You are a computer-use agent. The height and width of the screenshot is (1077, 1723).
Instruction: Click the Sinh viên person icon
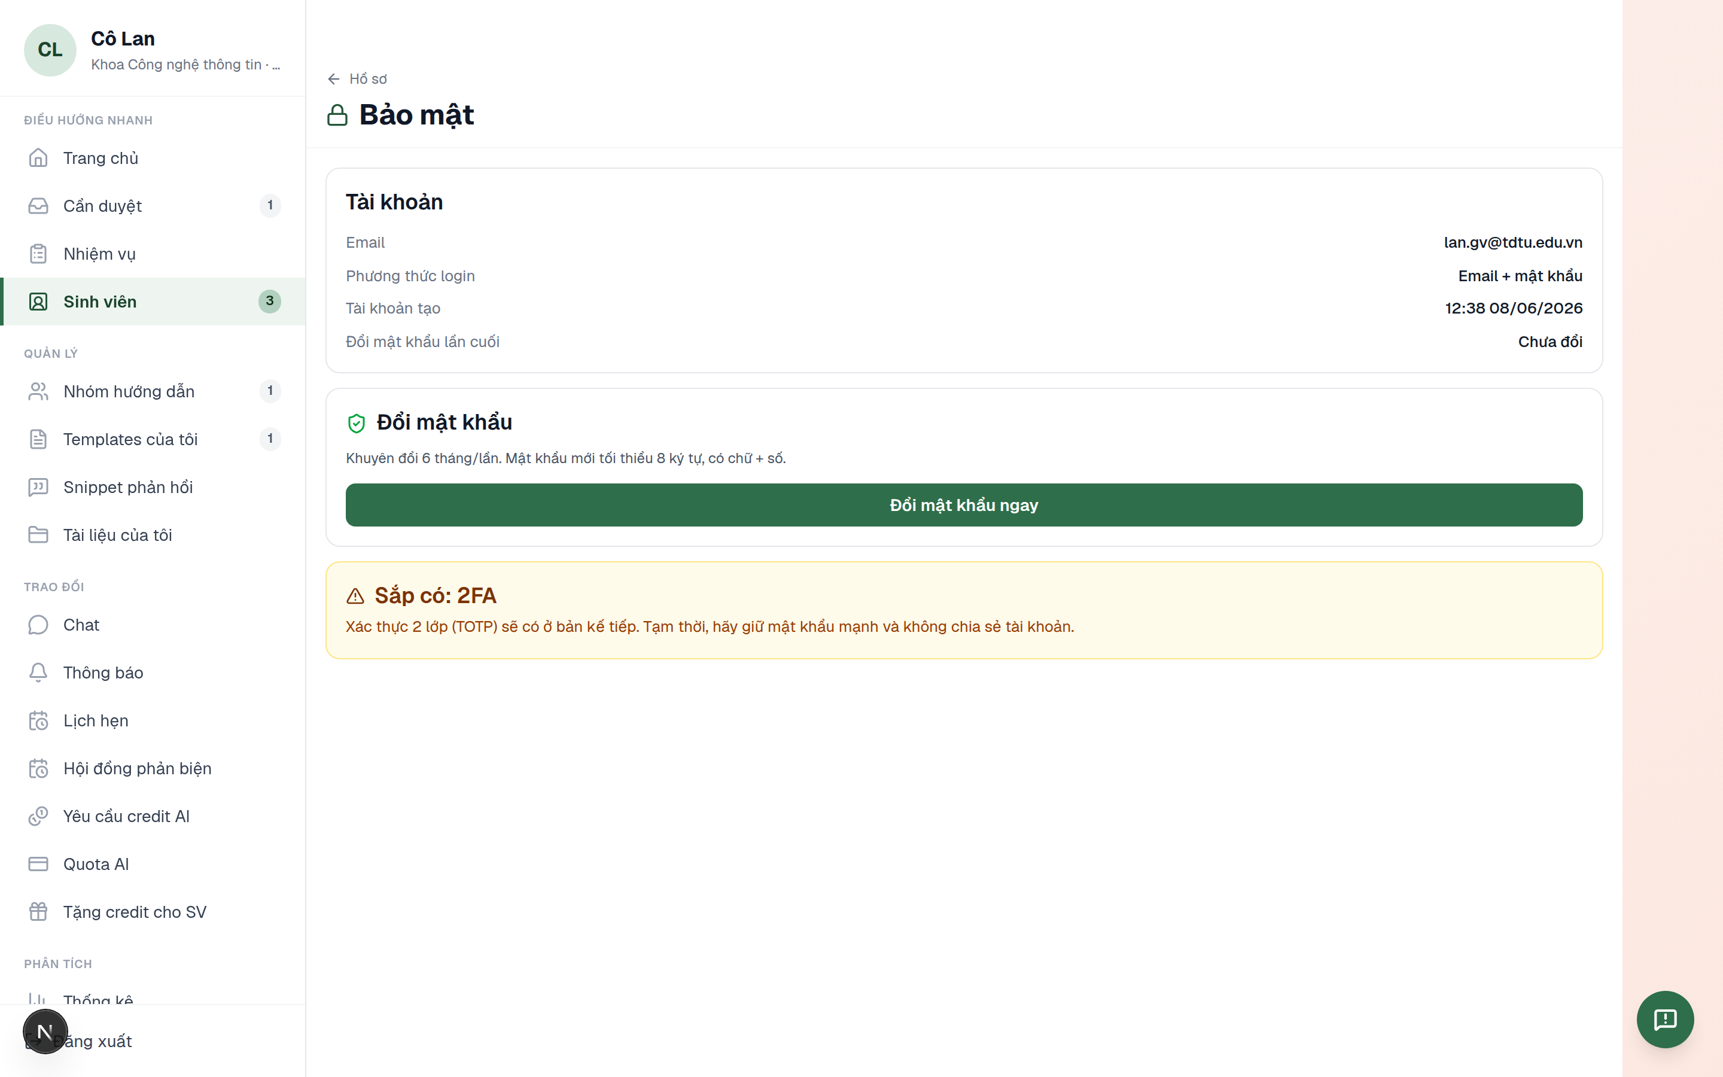38,302
